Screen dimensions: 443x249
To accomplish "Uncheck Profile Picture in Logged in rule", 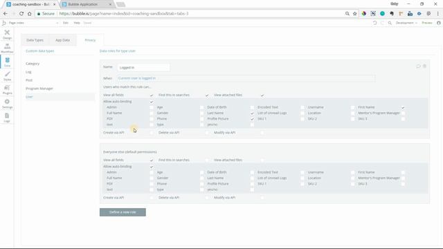I will [252, 119].
